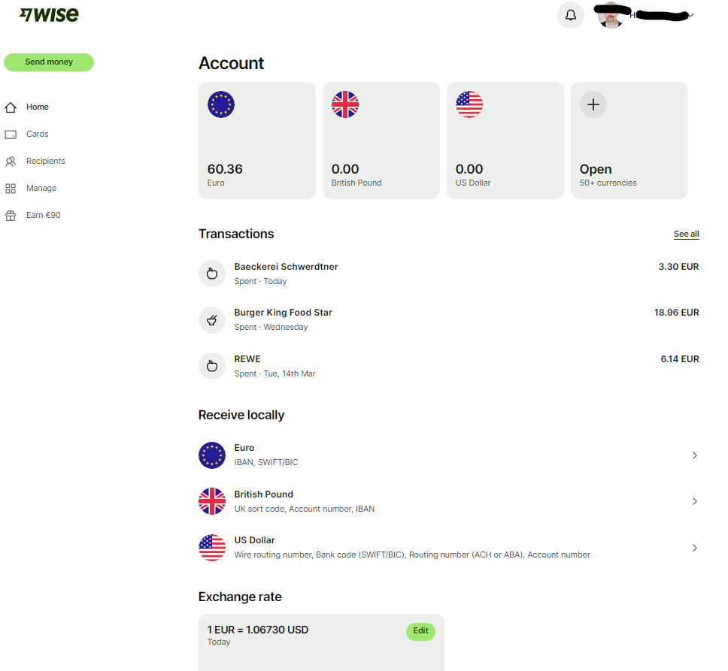Open the US Dollar balance card
This screenshot has width=728, height=671.
pos(505,141)
